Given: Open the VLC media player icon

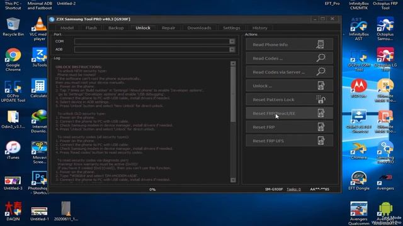Looking at the screenshot, I should [x=39, y=29].
